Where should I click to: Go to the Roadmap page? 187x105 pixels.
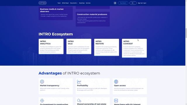point(82,3)
